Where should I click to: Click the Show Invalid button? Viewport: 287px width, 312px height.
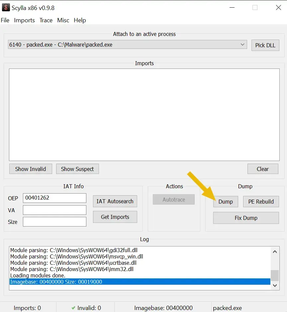31,169
